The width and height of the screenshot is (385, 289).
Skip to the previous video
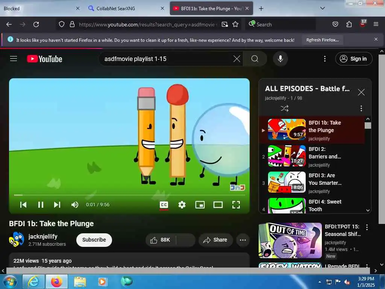[23, 205]
